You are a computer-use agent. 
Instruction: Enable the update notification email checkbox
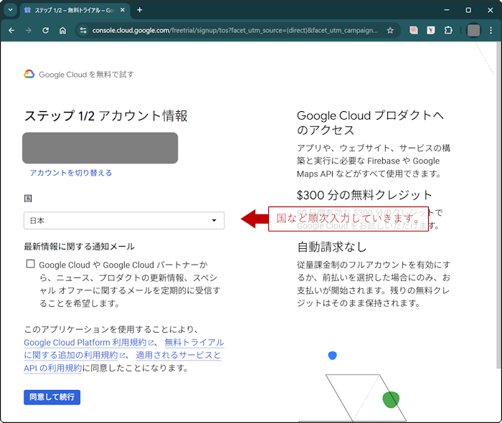coord(31,264)
